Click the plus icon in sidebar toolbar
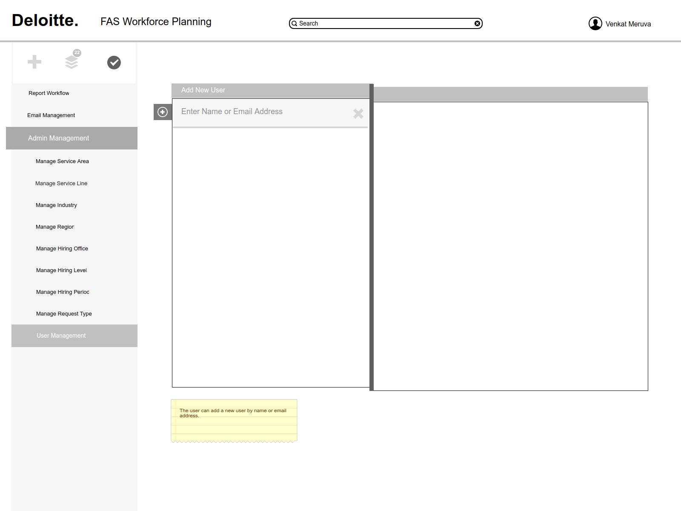 pyautogui.click(x=34, y=62)
